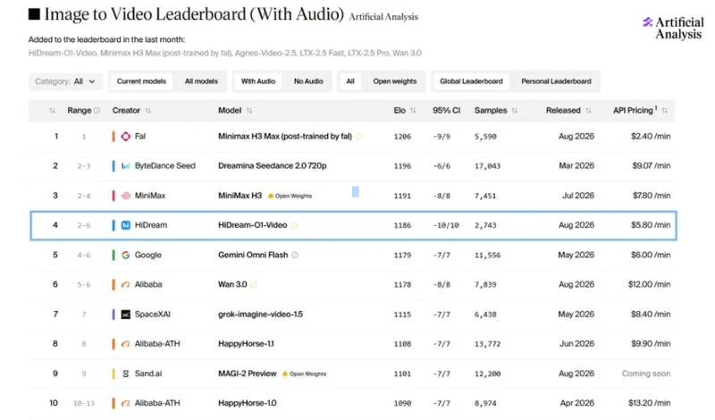The image size is (715, 420).
Task: Click range value 10-13
Action: click(x=84, y=403)
